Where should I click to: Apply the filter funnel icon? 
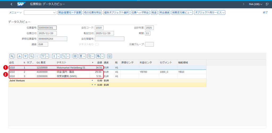(x=43, y=56)
